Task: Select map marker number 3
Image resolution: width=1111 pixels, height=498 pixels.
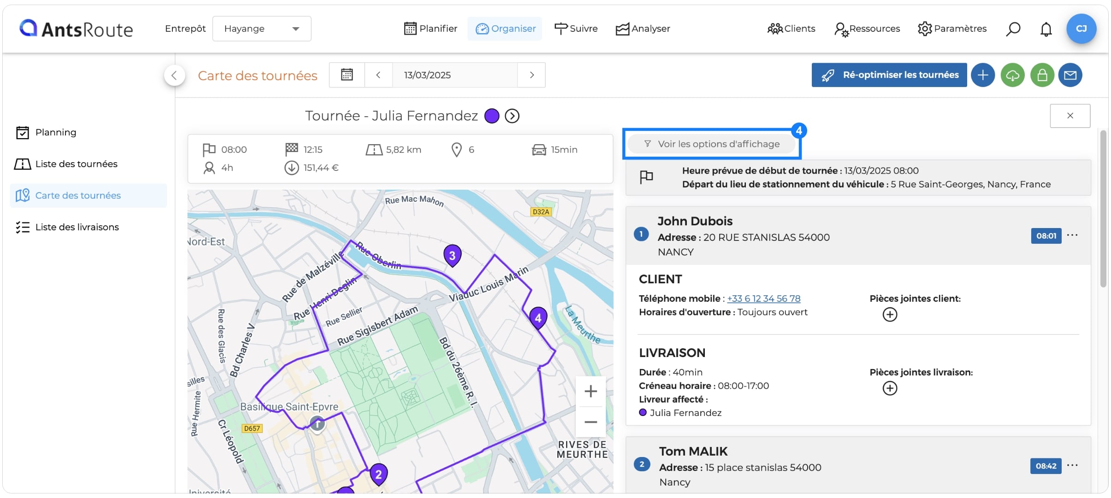Action: coord(452,256)
